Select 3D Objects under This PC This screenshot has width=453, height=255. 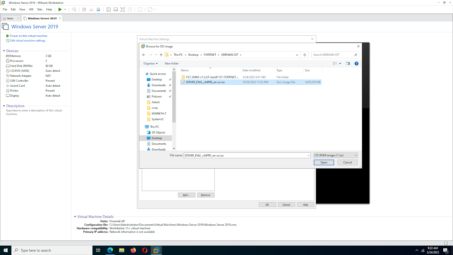point(158,133)
